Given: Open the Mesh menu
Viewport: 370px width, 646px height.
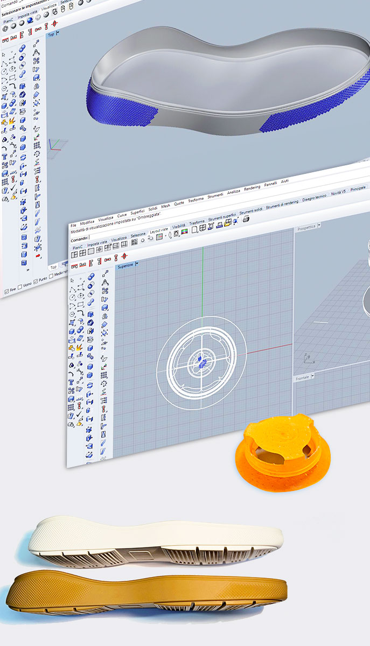Looking at the screenshot, I should [165, 206].
